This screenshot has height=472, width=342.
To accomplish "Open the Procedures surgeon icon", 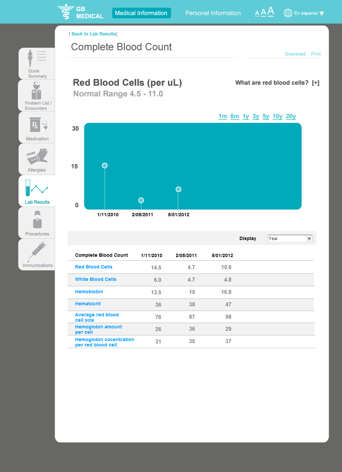I will [37, 220].
